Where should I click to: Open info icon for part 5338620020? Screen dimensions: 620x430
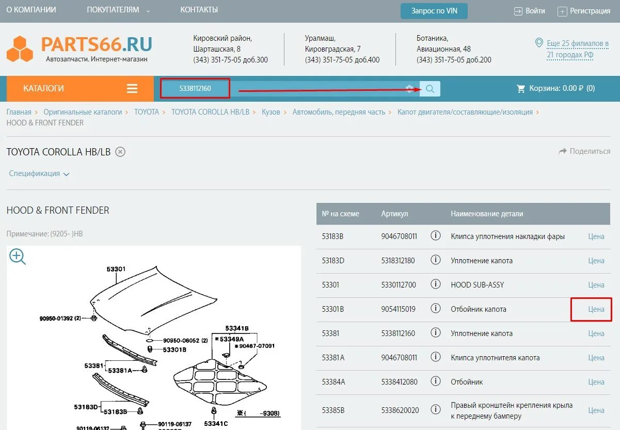(436, 410)
